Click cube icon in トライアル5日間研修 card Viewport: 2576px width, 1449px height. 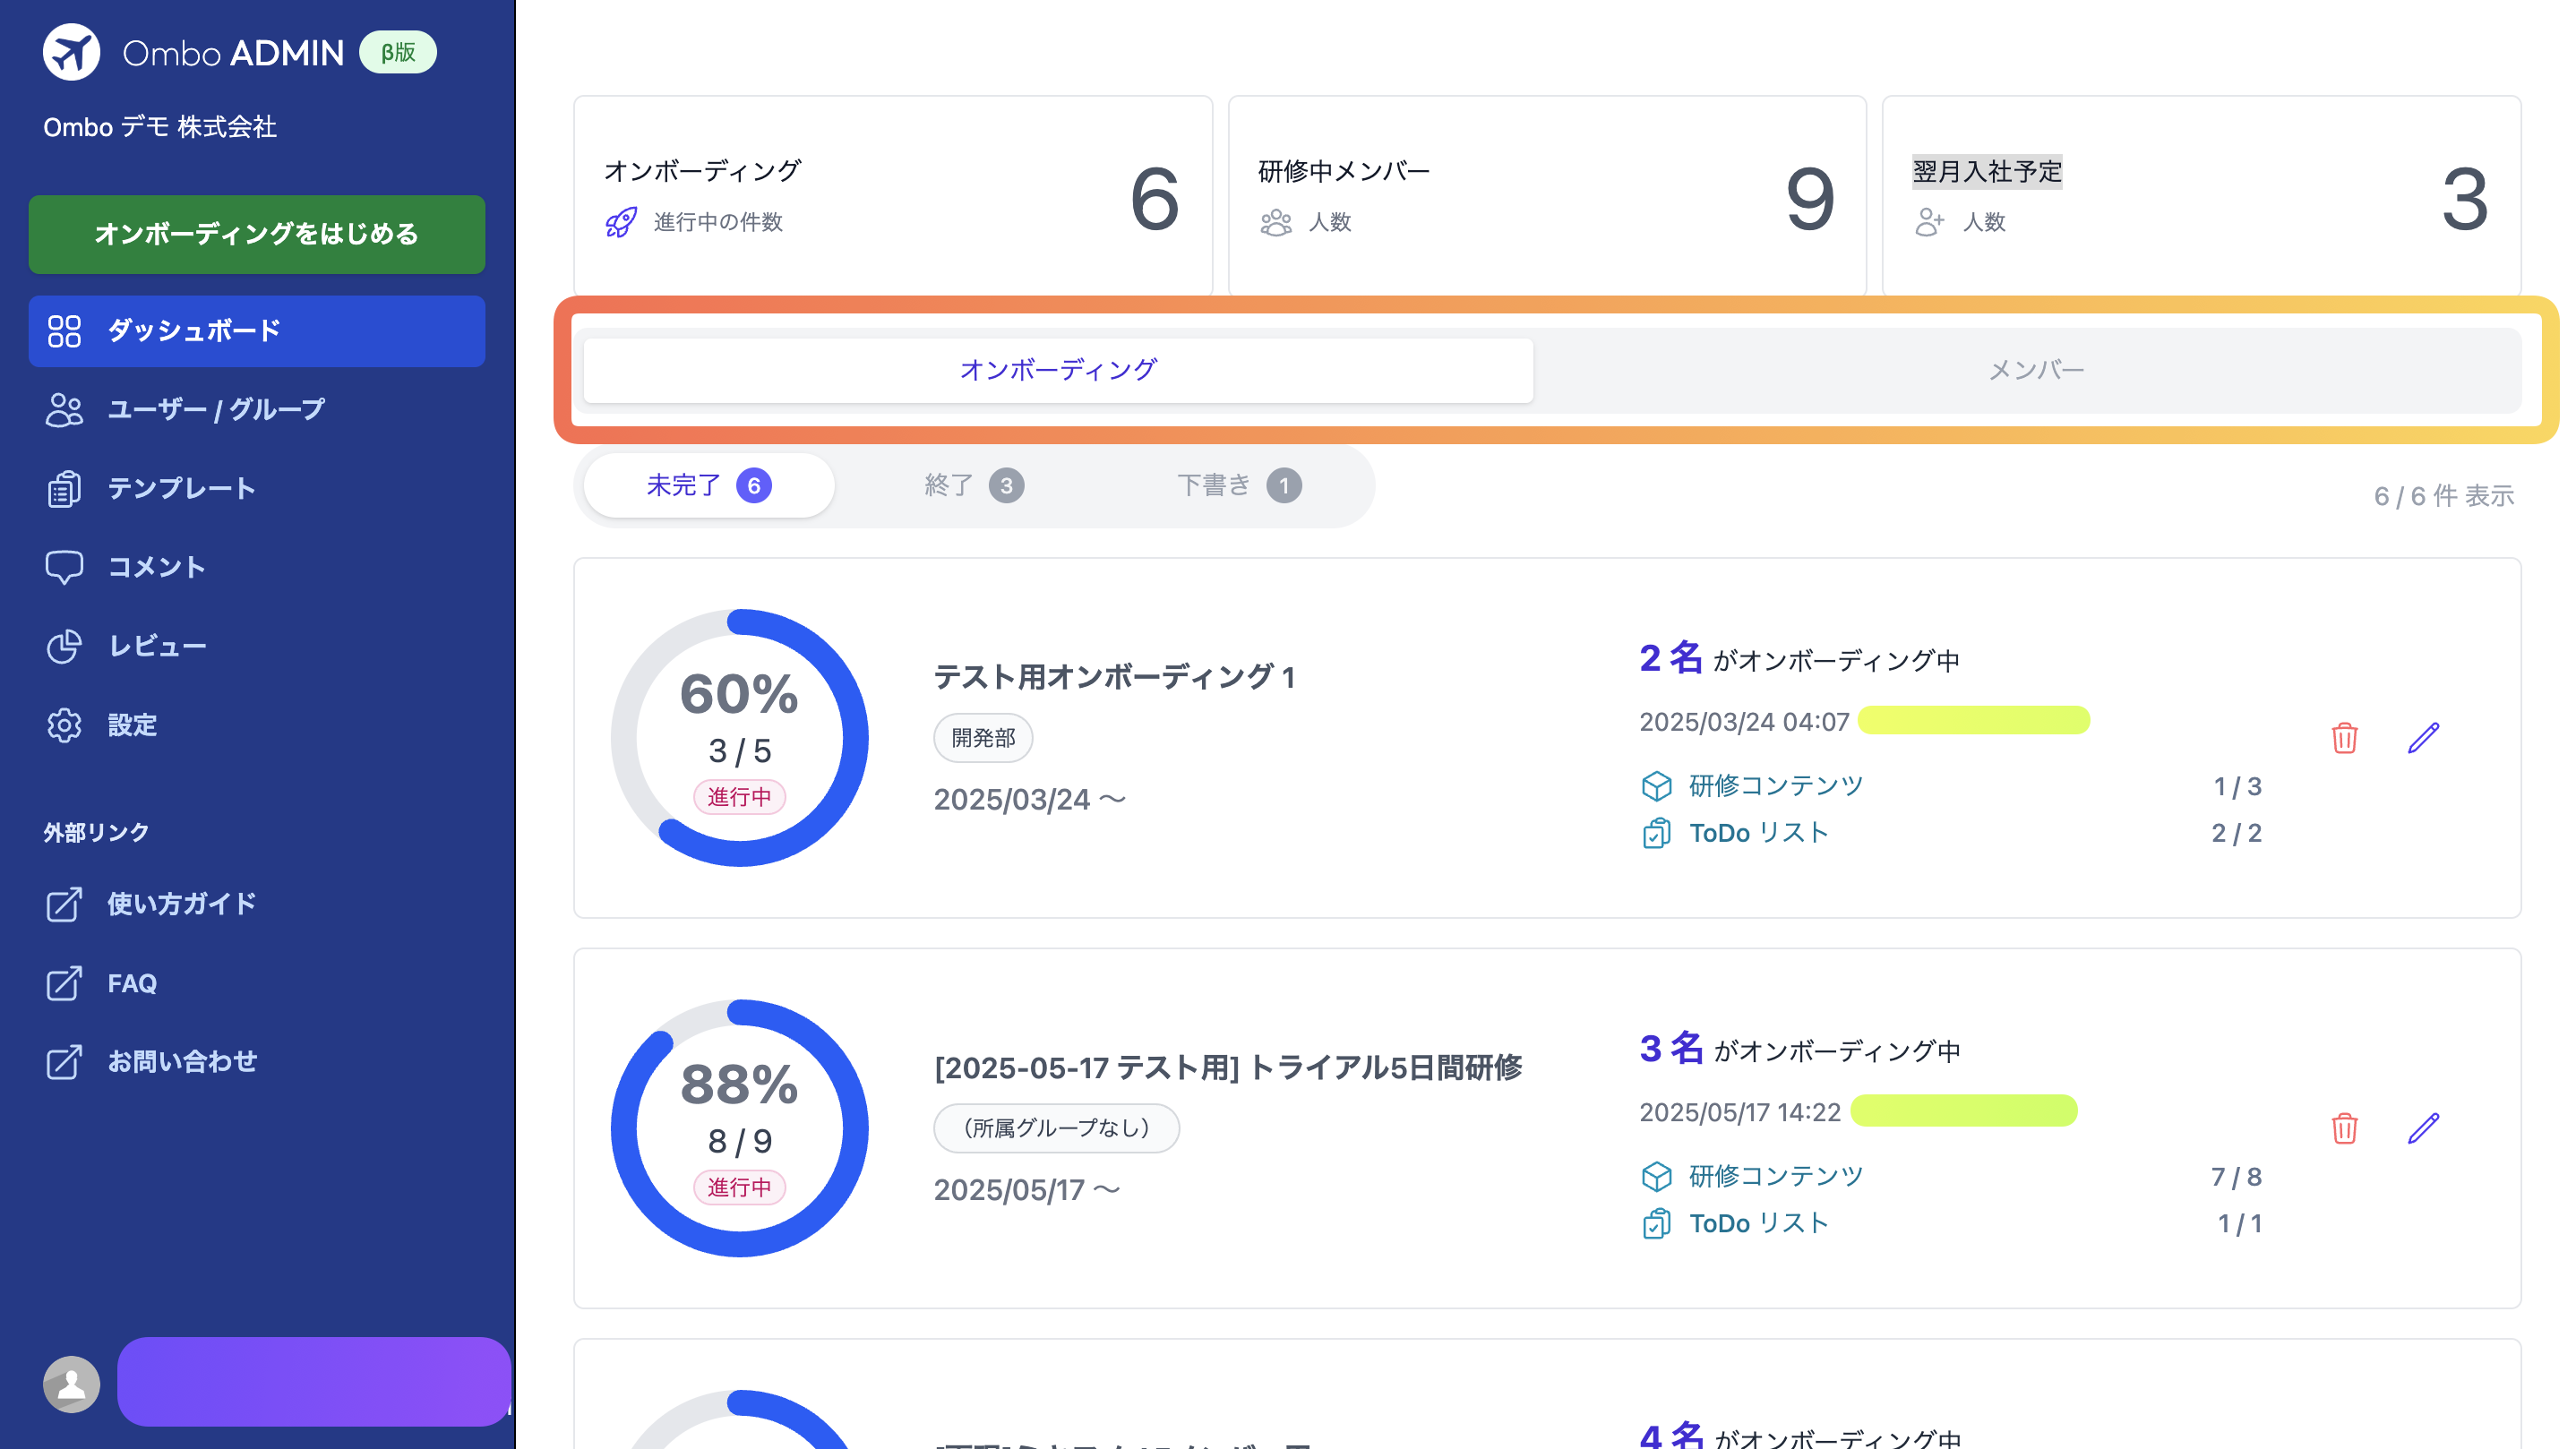[x=1657, y=1176]
